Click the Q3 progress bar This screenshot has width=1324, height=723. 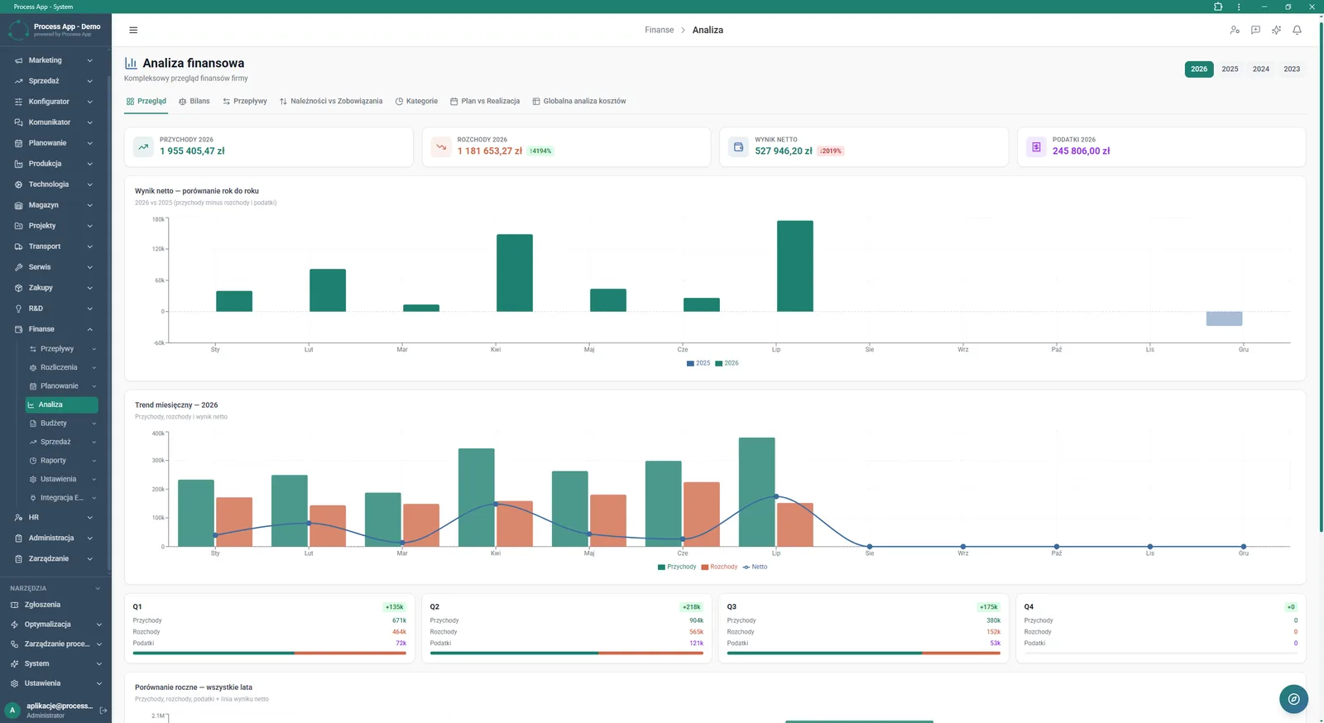click(x=863, y=653)
